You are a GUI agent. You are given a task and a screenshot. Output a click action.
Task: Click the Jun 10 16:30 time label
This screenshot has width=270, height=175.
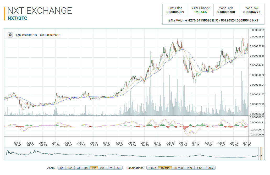point(183,144)
